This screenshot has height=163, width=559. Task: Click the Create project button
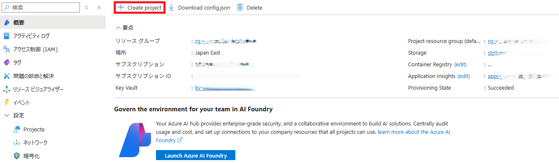(x=140, y=8)
